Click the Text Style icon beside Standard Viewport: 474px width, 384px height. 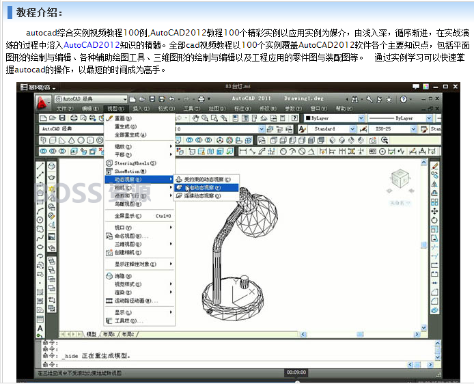click(x=302, y=129)
